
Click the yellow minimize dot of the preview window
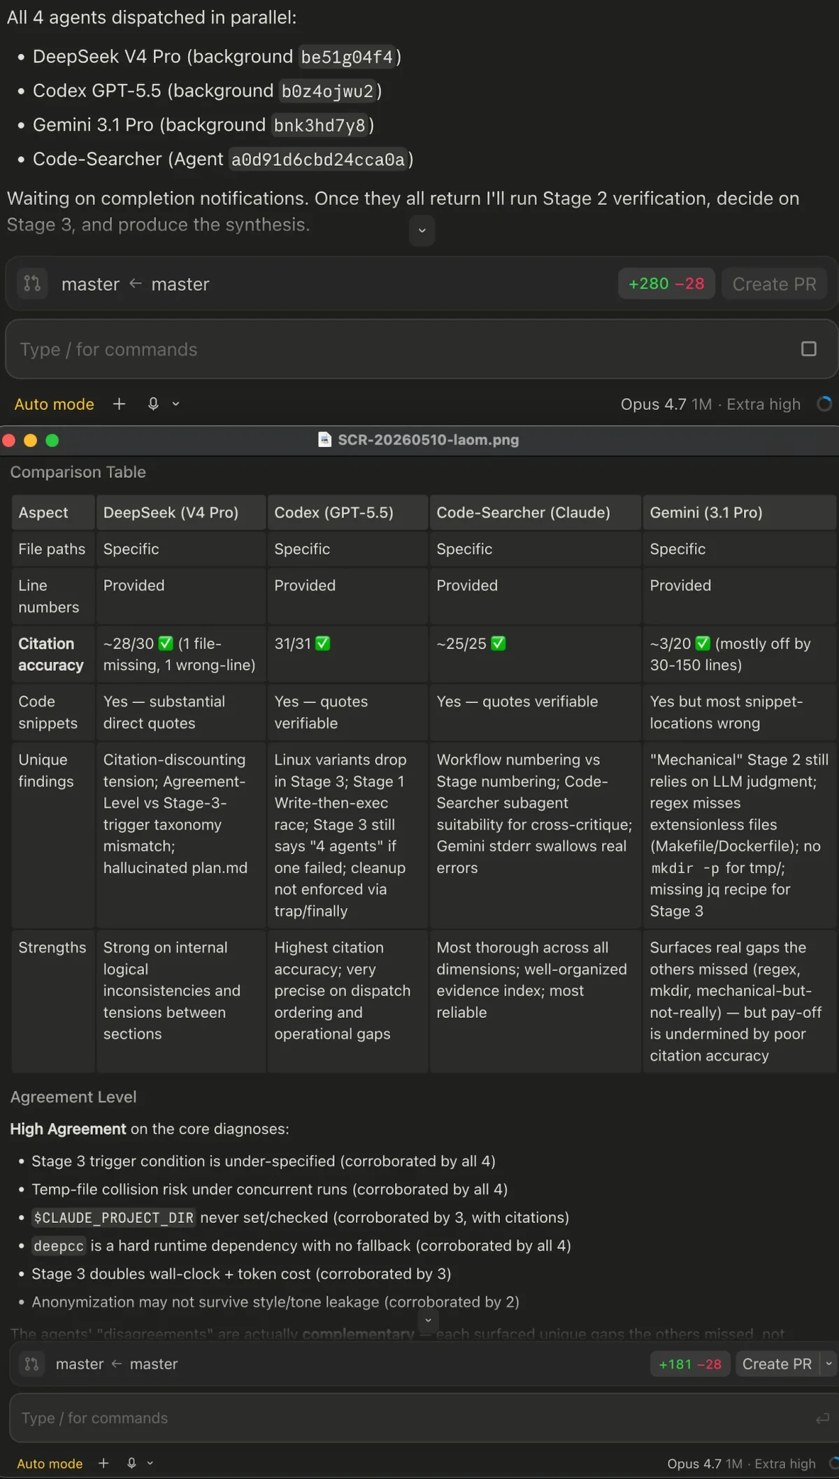[30, 440]
